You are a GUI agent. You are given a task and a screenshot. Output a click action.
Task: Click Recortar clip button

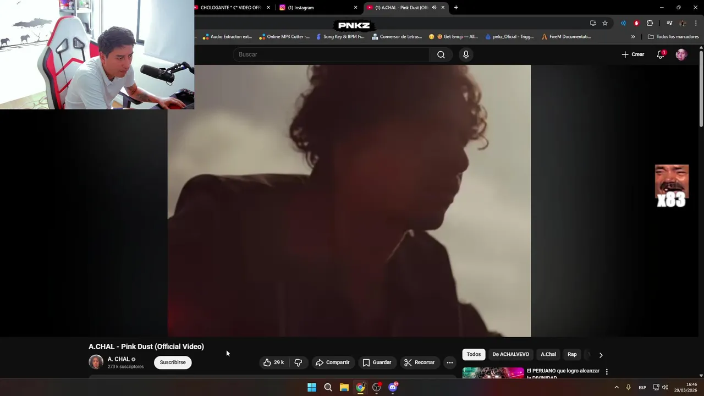tap(420, 362)
